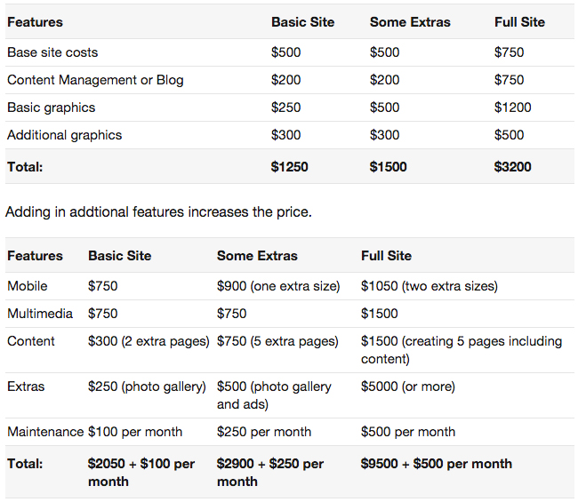Click the "Base site costs" row label

[x=53, y=52]
